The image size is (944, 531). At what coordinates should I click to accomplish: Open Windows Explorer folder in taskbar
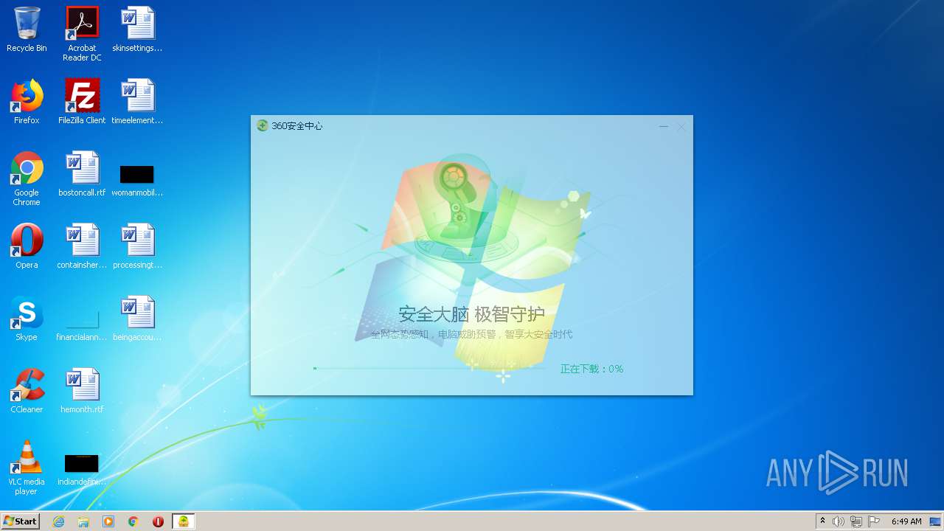(x=83, y=521)
